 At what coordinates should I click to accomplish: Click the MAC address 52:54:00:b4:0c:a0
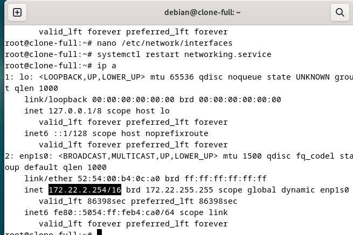119,179
